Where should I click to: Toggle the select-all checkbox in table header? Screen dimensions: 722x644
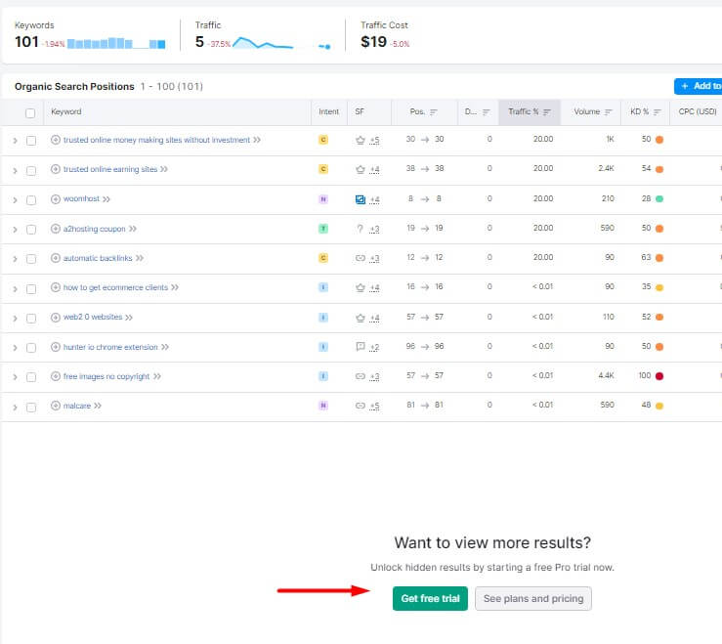[30, 112]
